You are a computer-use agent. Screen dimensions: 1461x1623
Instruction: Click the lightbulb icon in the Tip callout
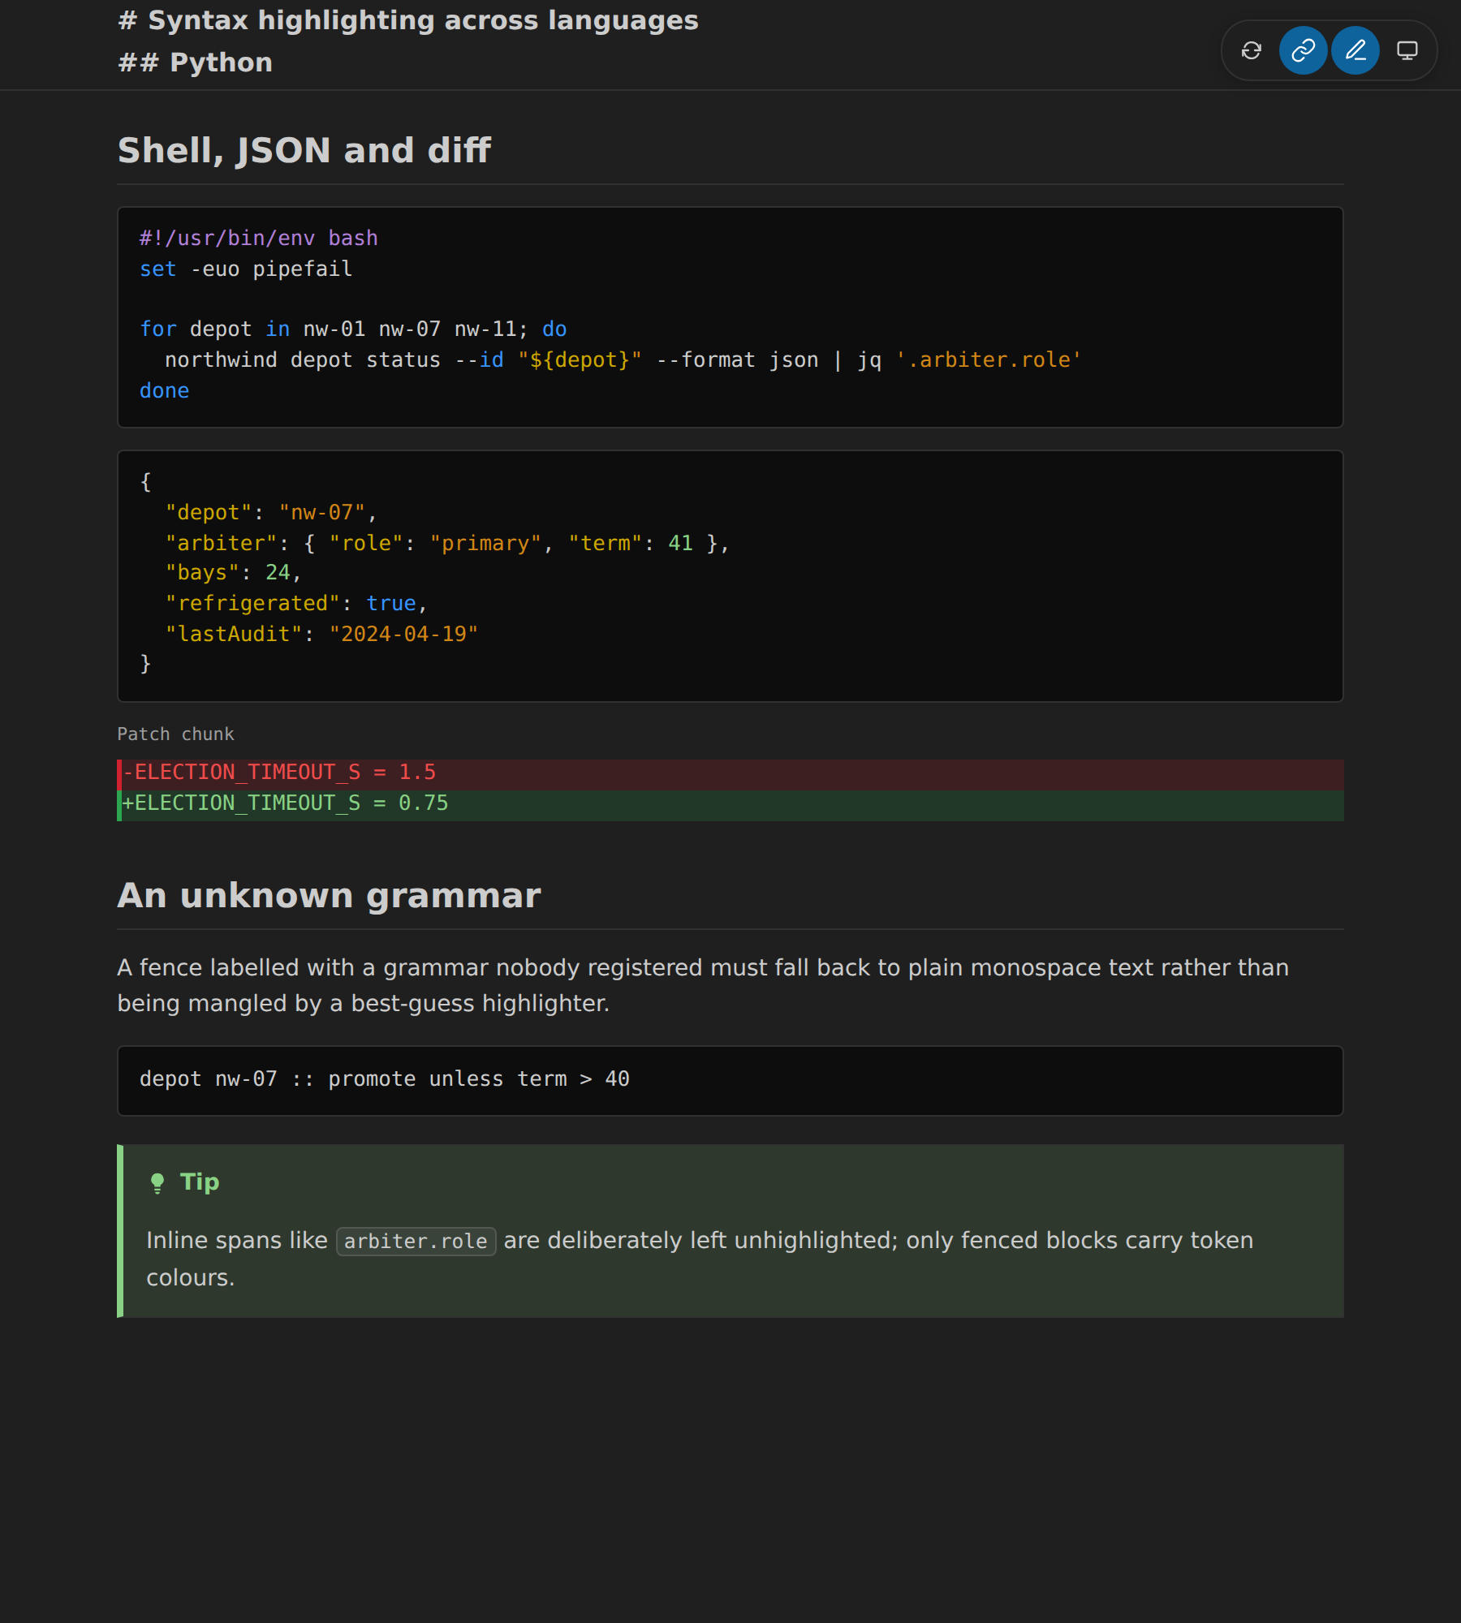click(x=157, y=1182)
